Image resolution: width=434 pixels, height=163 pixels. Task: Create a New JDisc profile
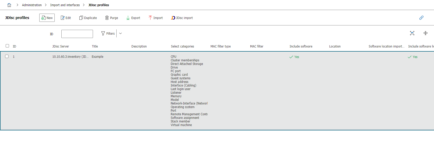coord(47,18)
